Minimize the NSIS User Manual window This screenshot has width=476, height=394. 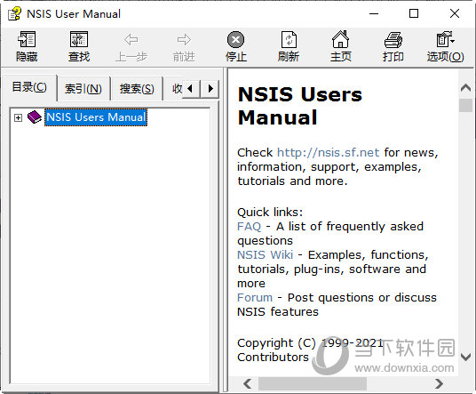click(x=374, y=13)
